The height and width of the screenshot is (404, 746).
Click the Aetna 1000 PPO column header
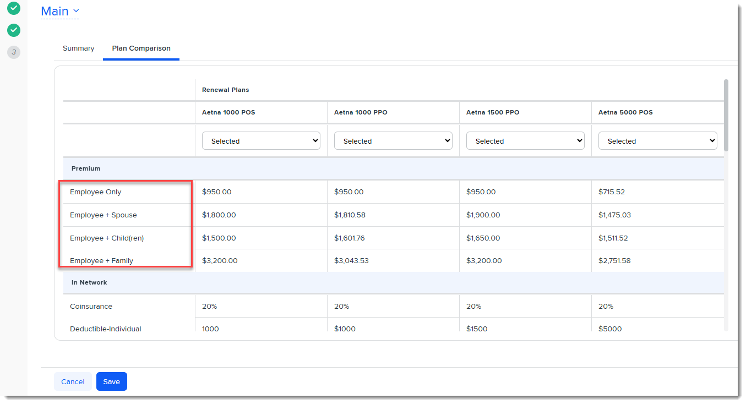pos(361,112)
